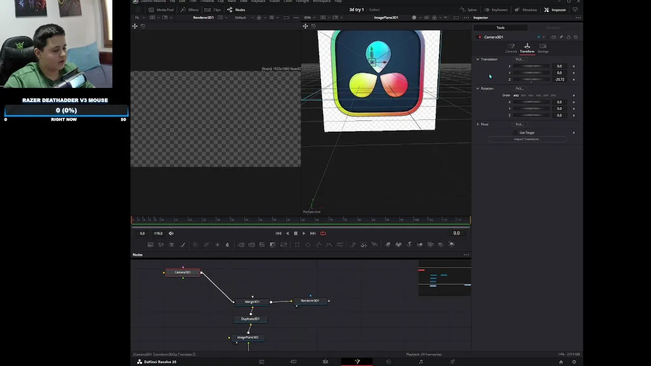Screen dimensions: 651x366
Task: Select XZY rotation order
Action: pyautogui.click(x=523, y=96)
